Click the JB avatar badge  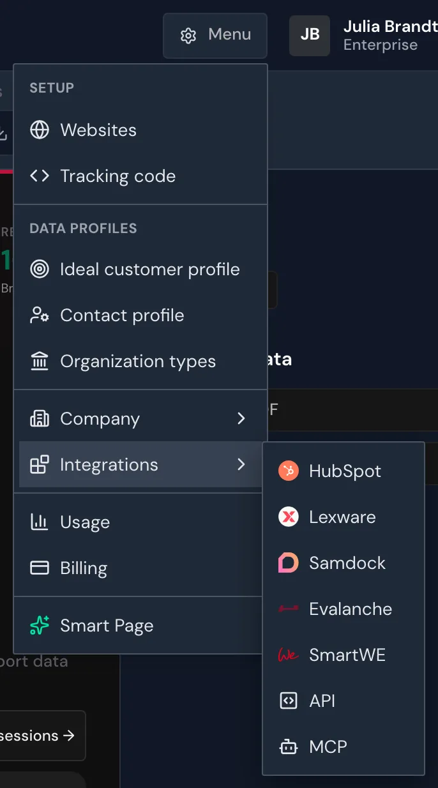pyautogui.click(x=310, y=35)
